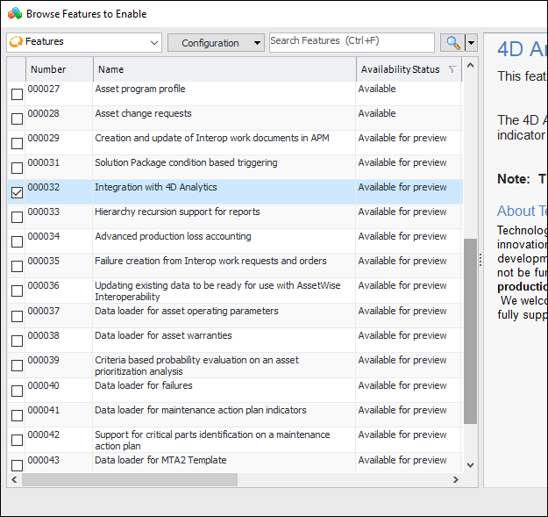Click the horizontal scrollbar left arrow
The width and height of the screenshot is (548, 517).
[x=14, y=479]
